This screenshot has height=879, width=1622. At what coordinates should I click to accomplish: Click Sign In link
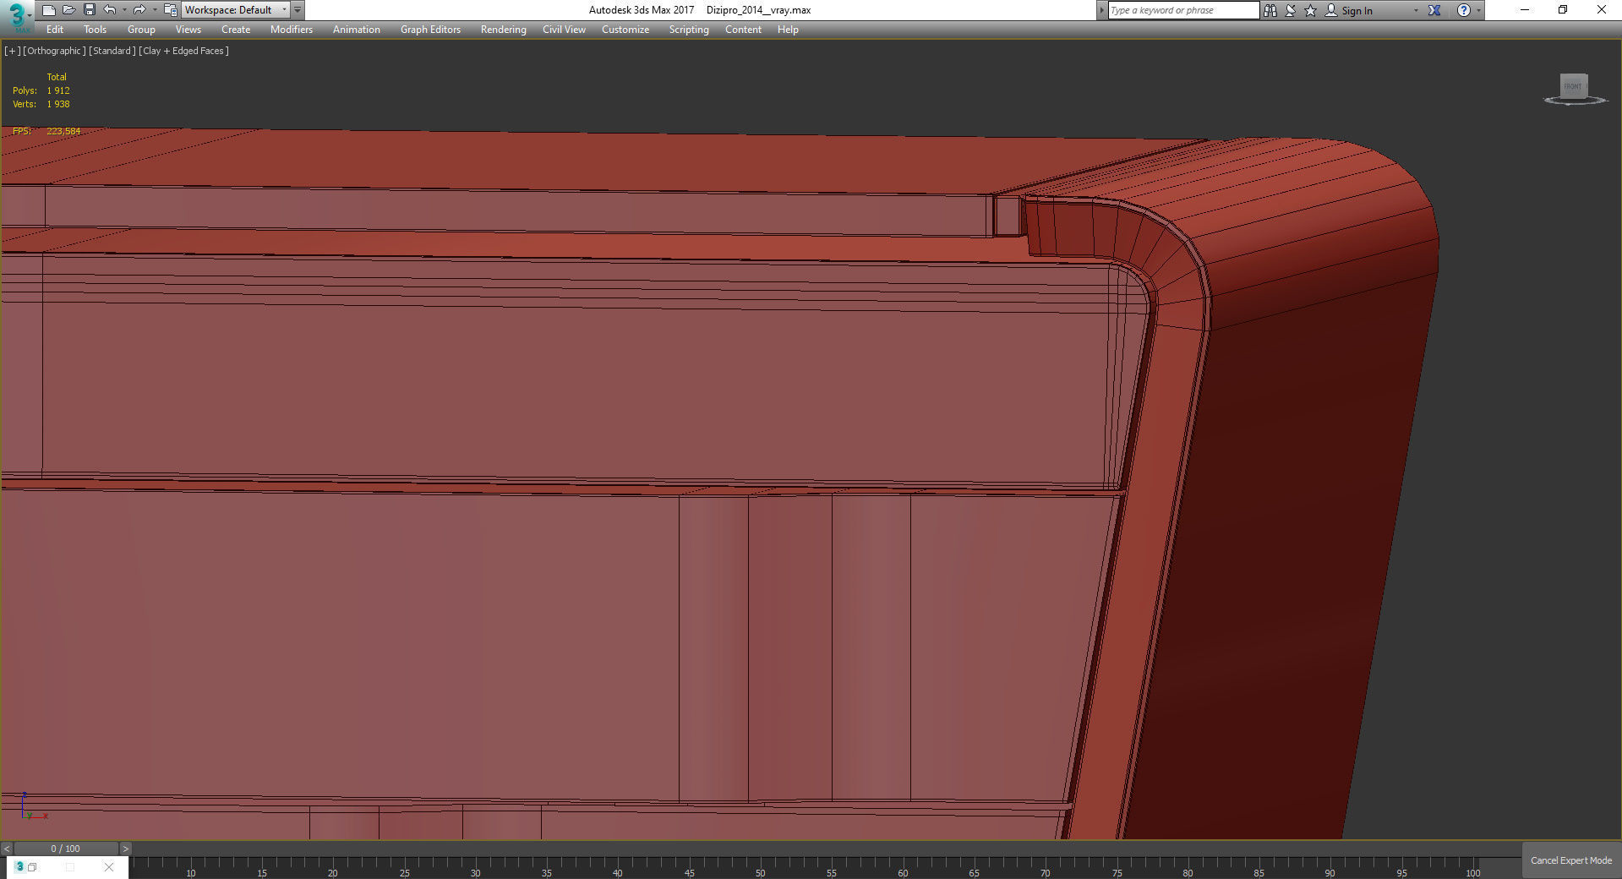[x=1357, y=11]
